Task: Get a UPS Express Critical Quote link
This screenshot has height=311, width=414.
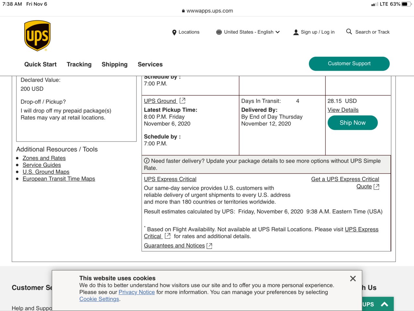Action: (x=345, y=183)
